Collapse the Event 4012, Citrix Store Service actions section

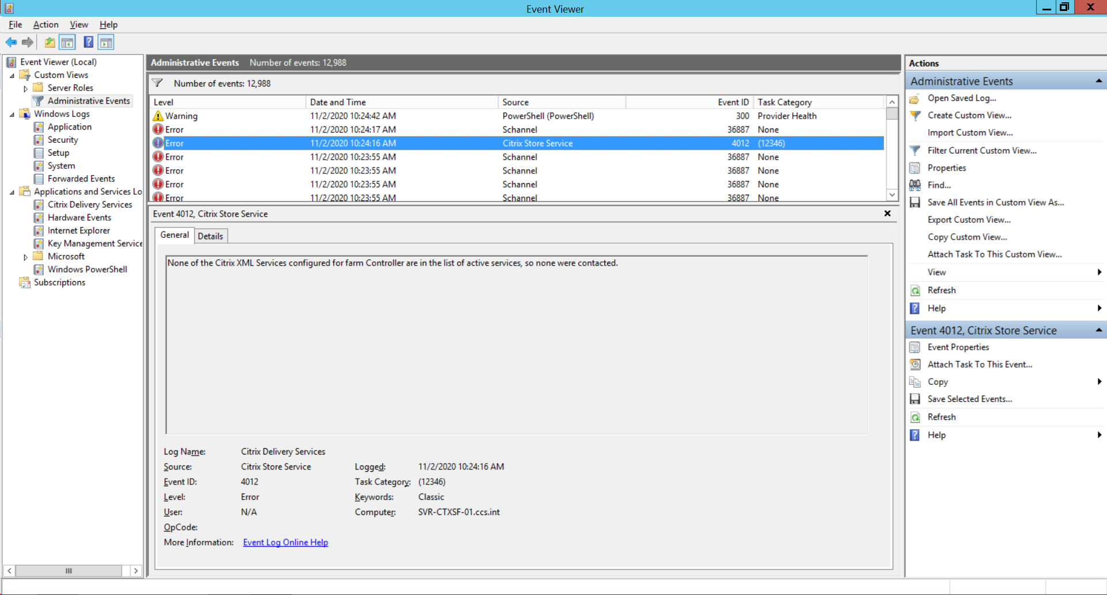1098,330
